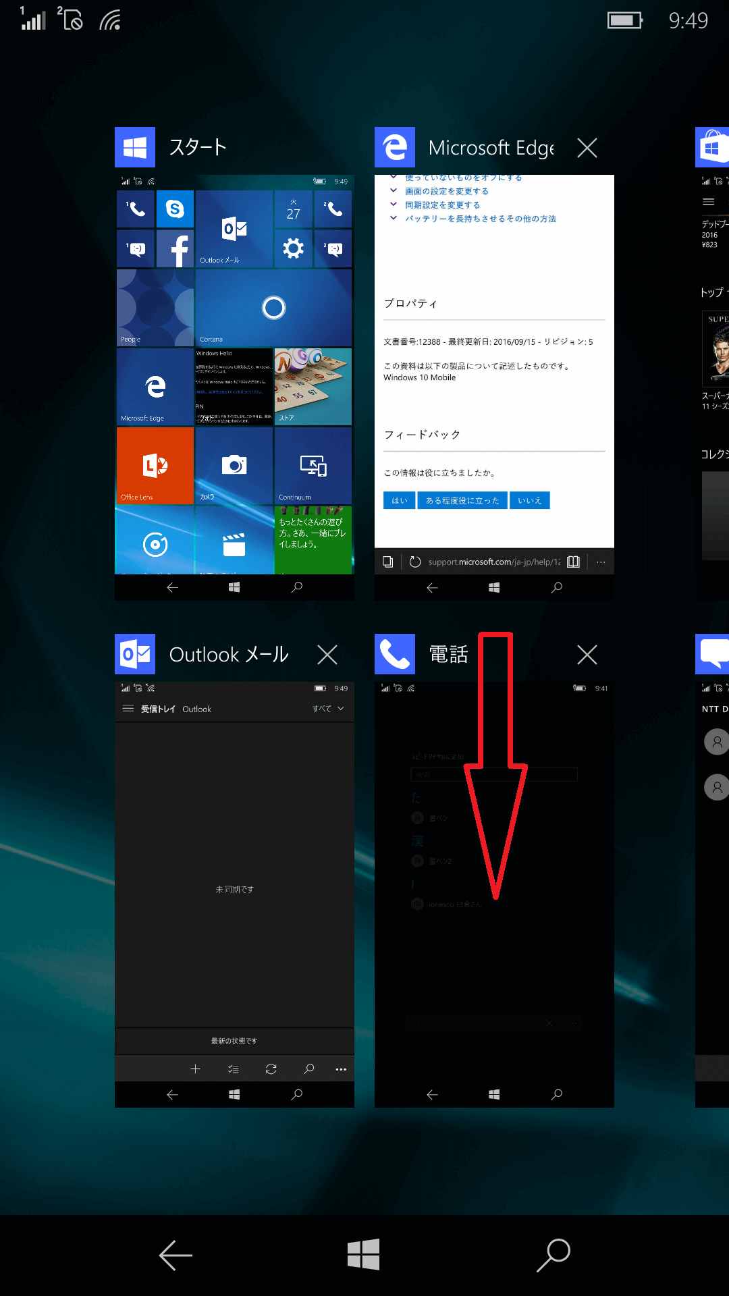Select the 最新の状態です status bar in Outlook

pyautogui.click(x=234, y=1041)
